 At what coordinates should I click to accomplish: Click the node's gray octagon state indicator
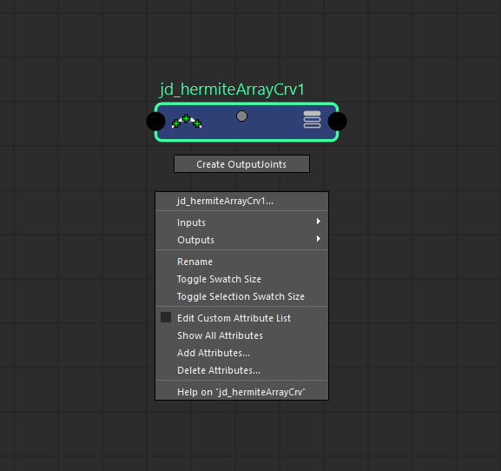click(x=241, y=116)
